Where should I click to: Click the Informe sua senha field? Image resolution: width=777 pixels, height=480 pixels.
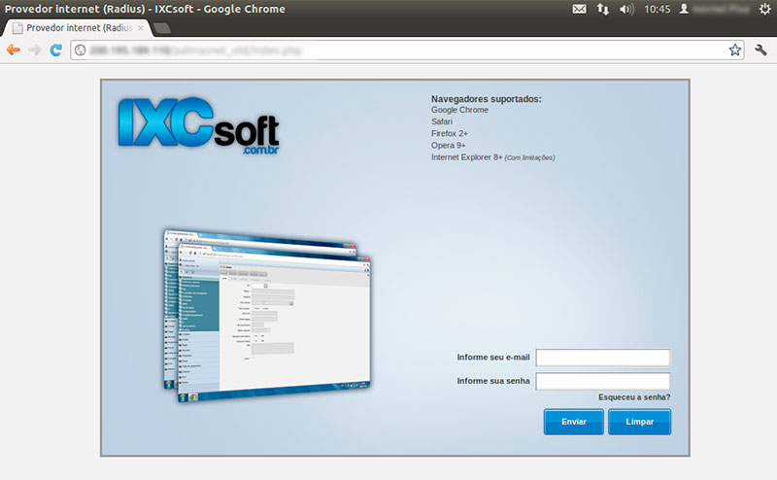(603, 381)
